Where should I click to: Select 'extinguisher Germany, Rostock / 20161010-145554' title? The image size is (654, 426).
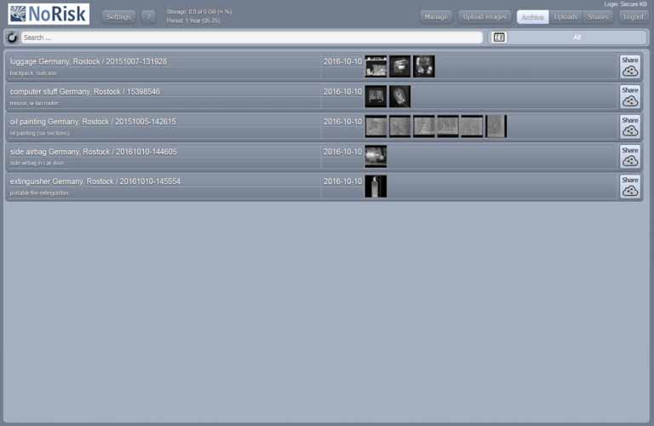point(95,181)
